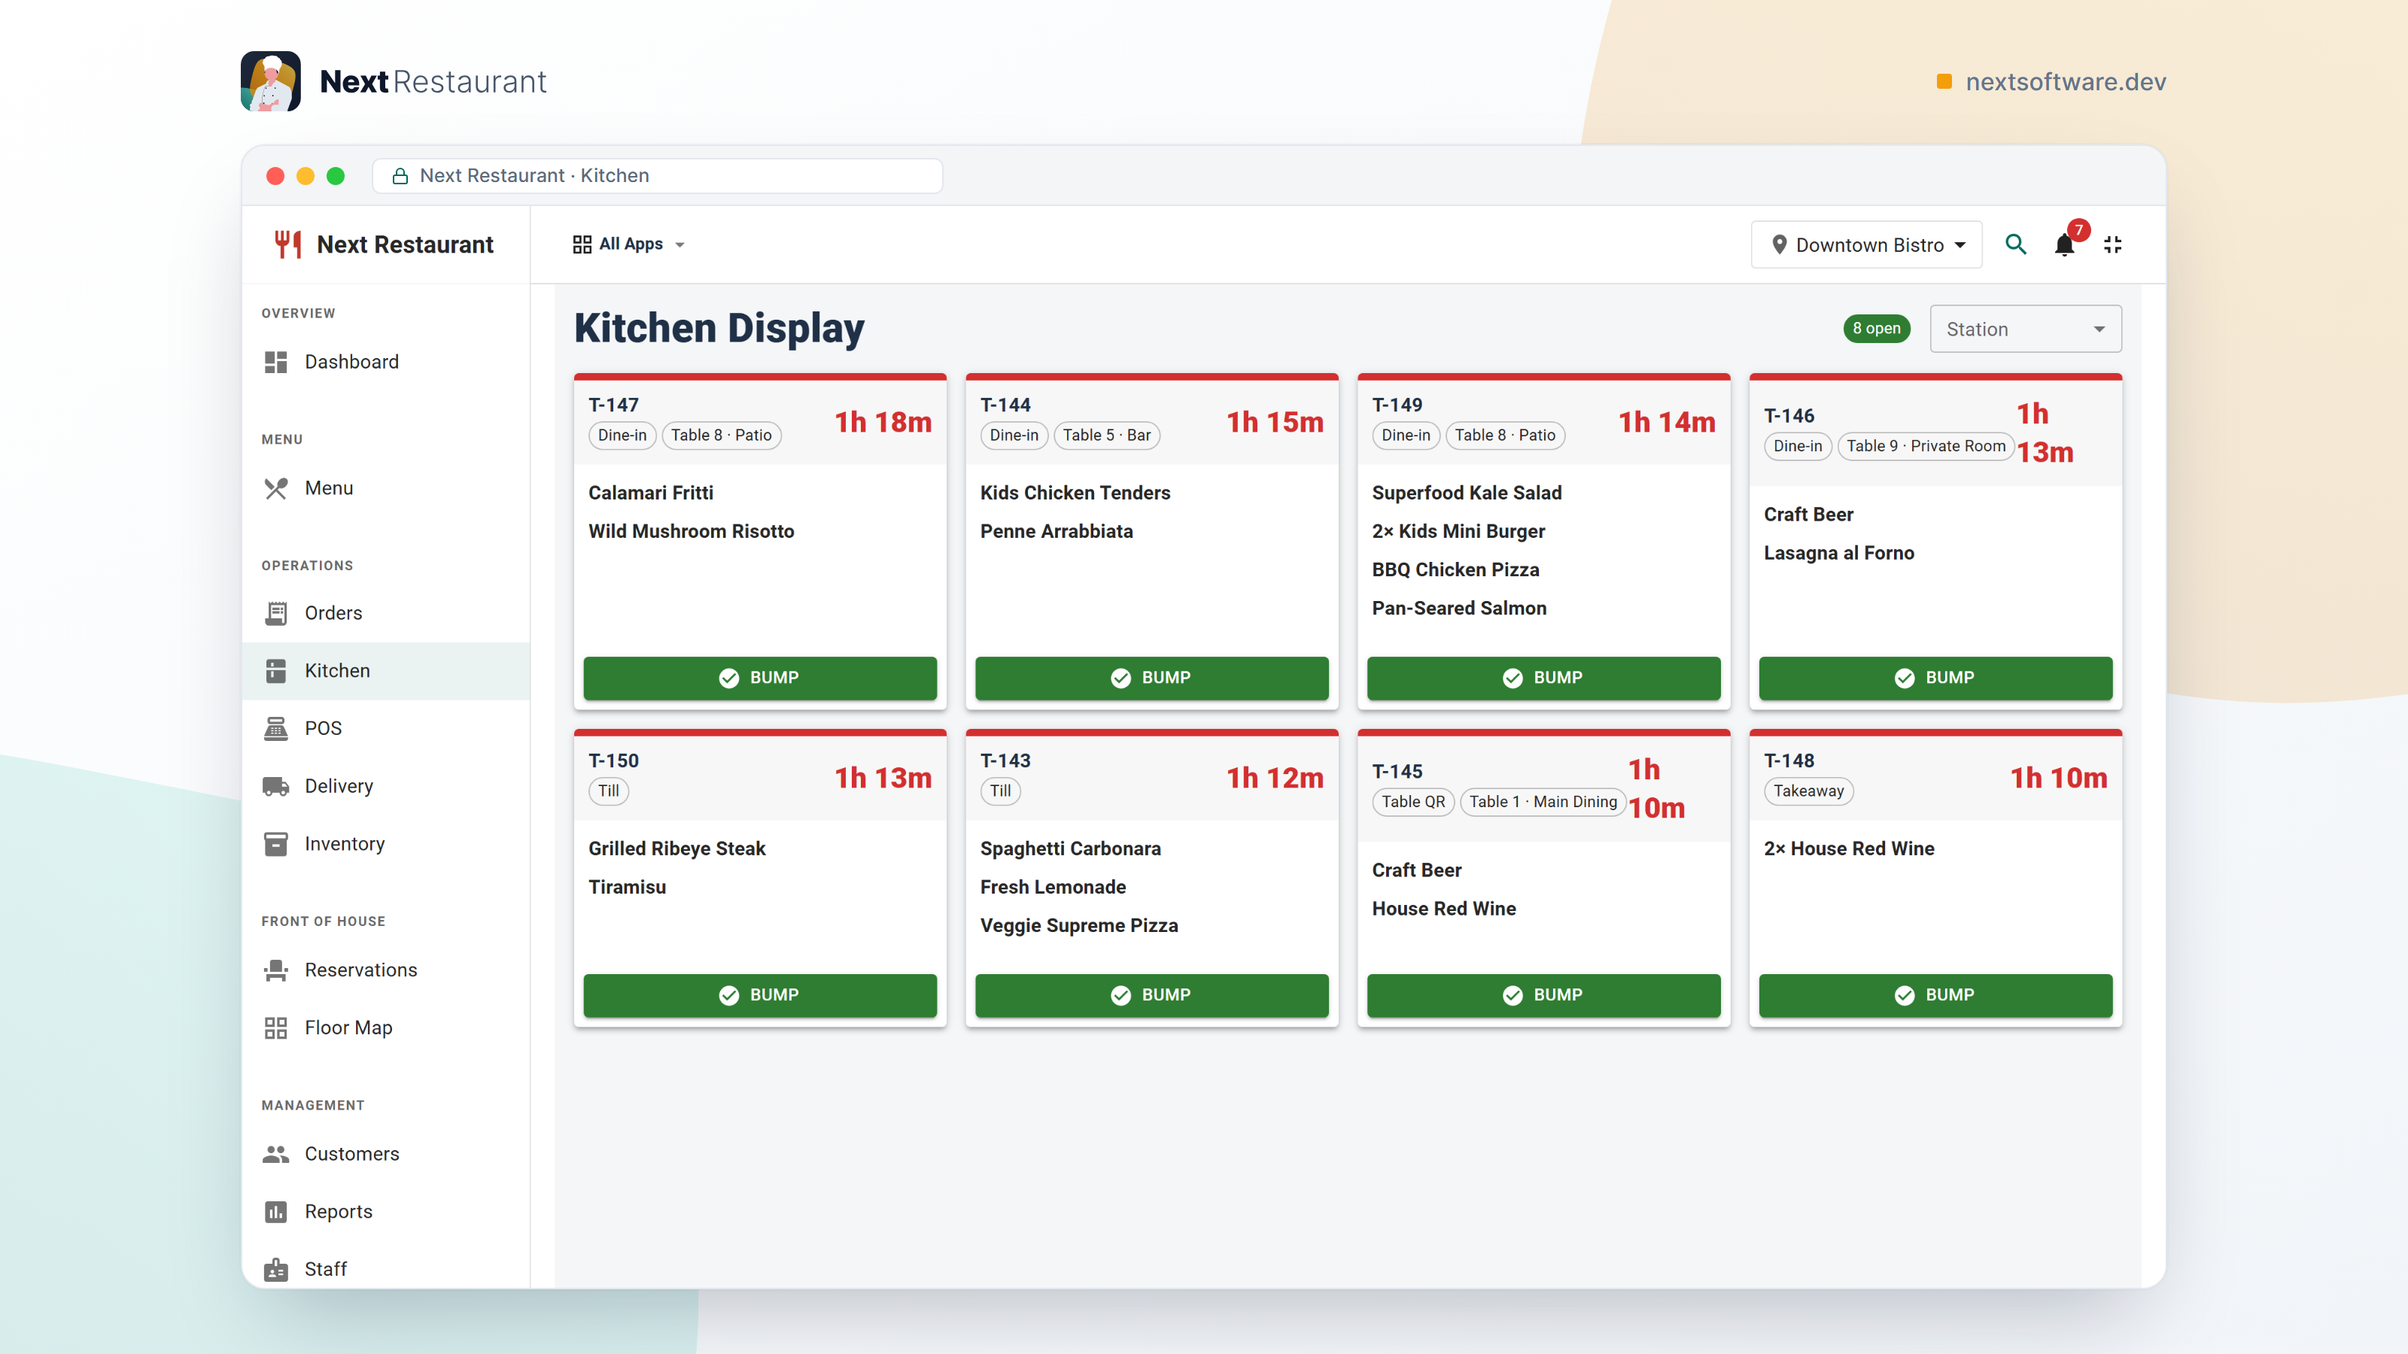Open the search magnifier icon

(x=2015, y=244)
